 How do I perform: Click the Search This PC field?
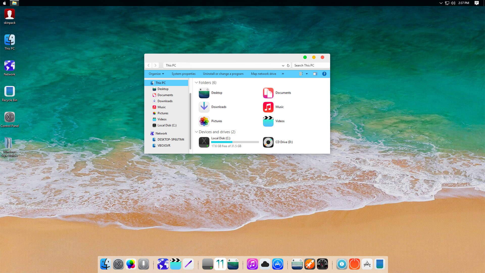click(x=311, y=65)
